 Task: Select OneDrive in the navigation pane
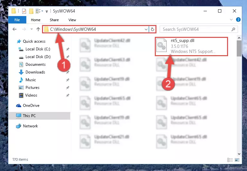point(31,106)
